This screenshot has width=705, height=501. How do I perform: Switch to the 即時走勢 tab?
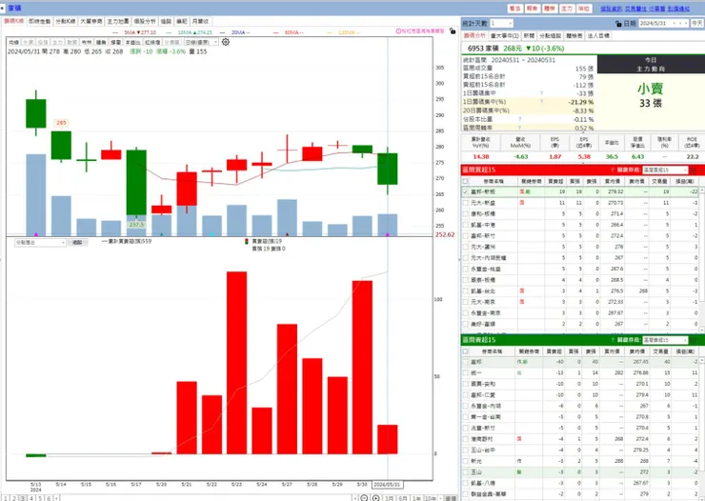tap(40, 21)
